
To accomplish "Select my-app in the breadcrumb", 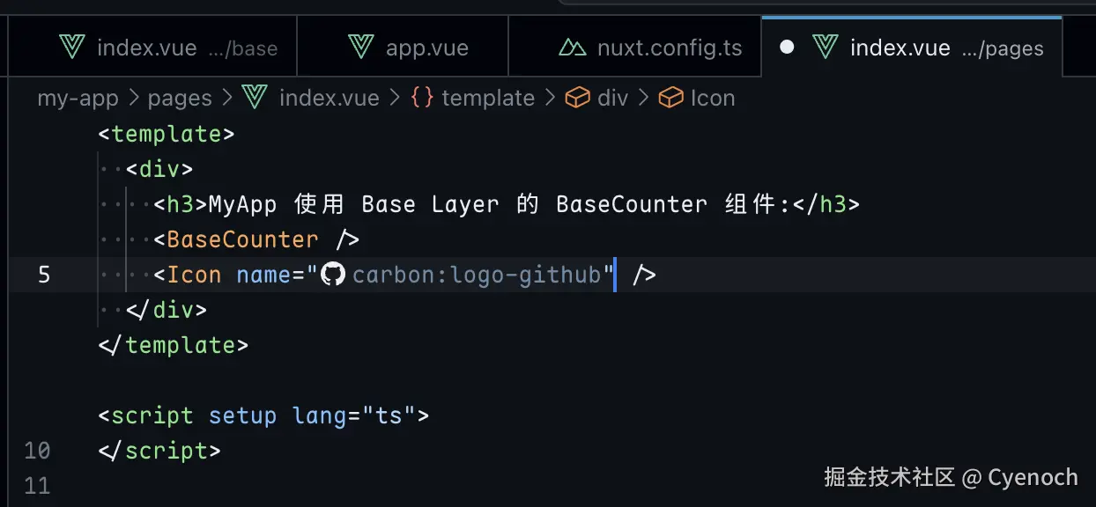I will pyautogui.click(x=78, y=98).
